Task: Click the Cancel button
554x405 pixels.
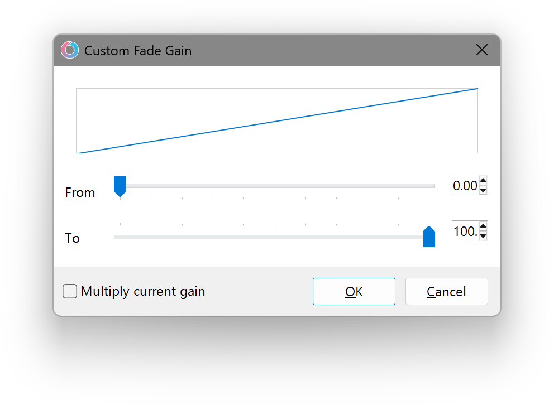Action: pyautogui.click(x=447, y=291)
